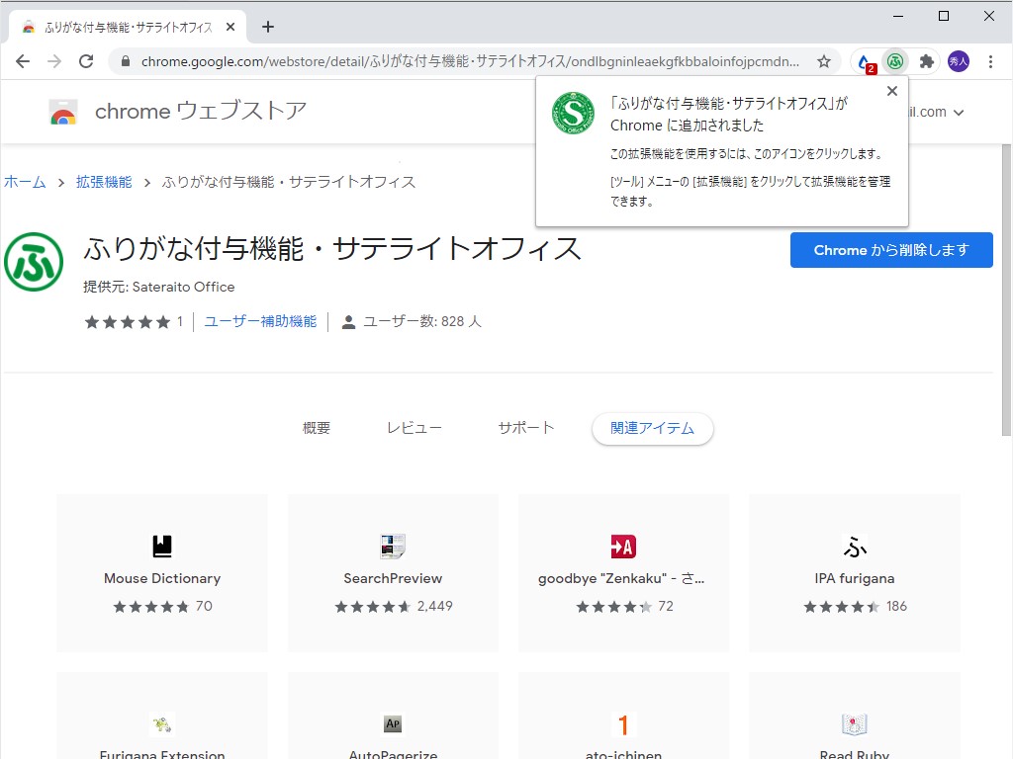Open the 秀 profile avatar
This screenshot has width=1013, height=759.
point(958,60)
